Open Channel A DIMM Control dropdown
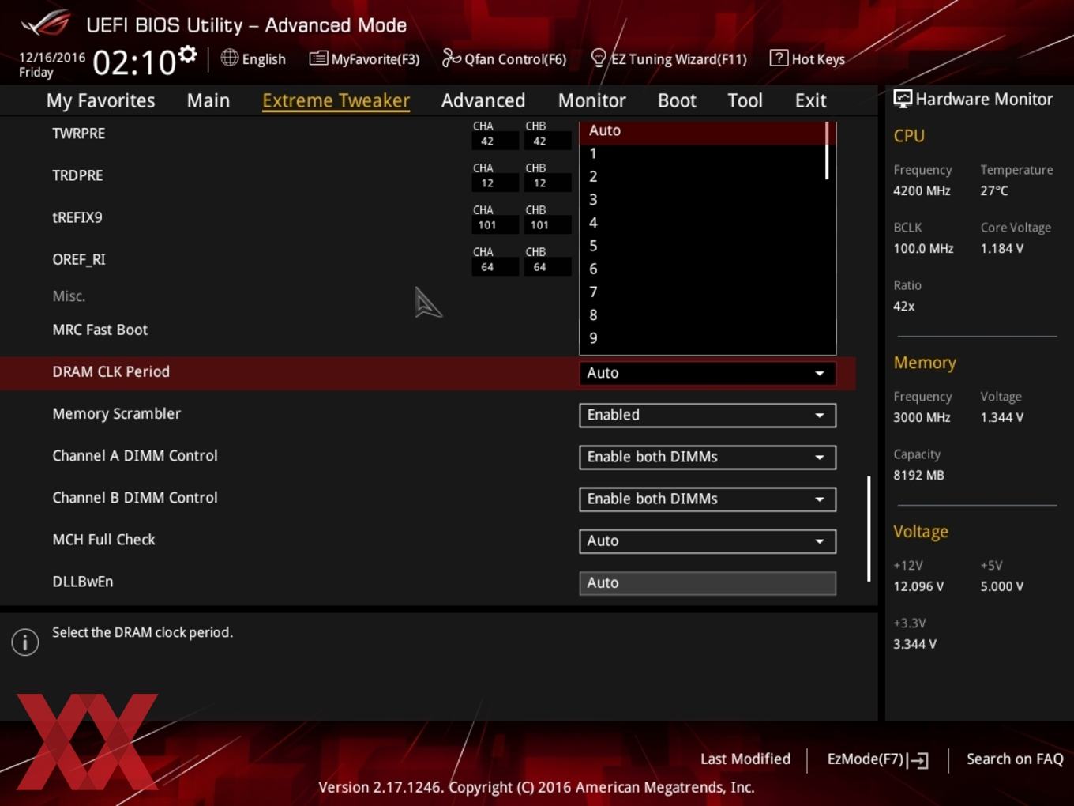 [x=708, y=457]
